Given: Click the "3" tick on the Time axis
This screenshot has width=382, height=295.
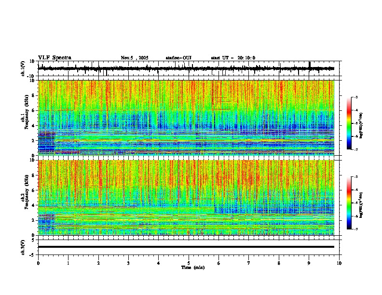Looking at the screenshot, I should 128,263.
